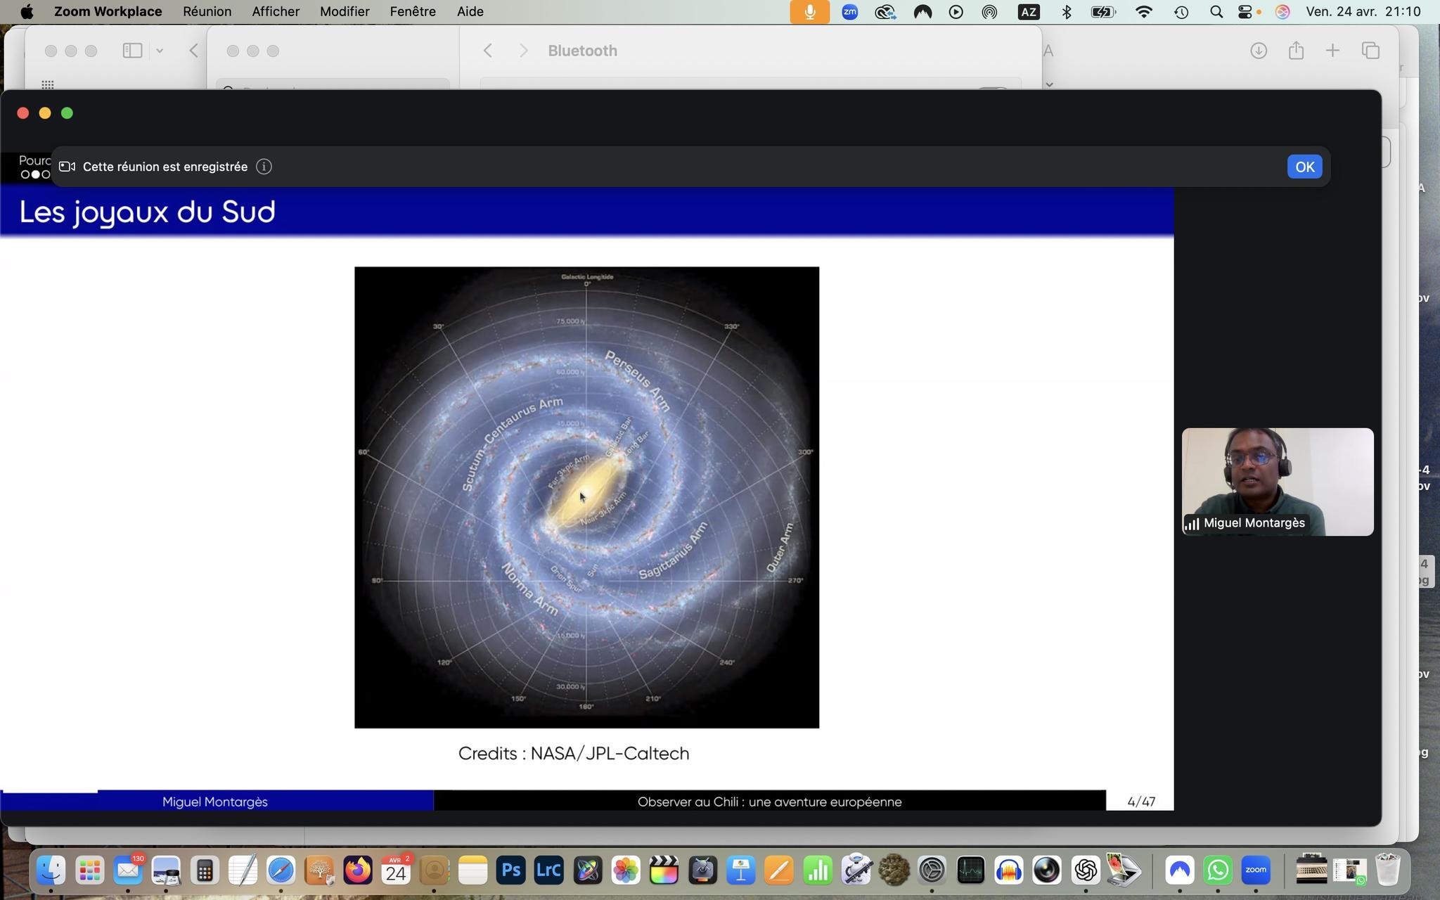The image size is (1440, 900).
Task: Toggle the Safari sidebar button
Action: click(132, 51)
